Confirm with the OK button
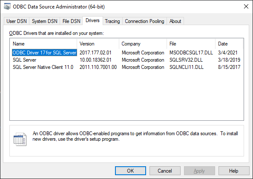This screenshot has width=253, height=179. pos(130,171)
